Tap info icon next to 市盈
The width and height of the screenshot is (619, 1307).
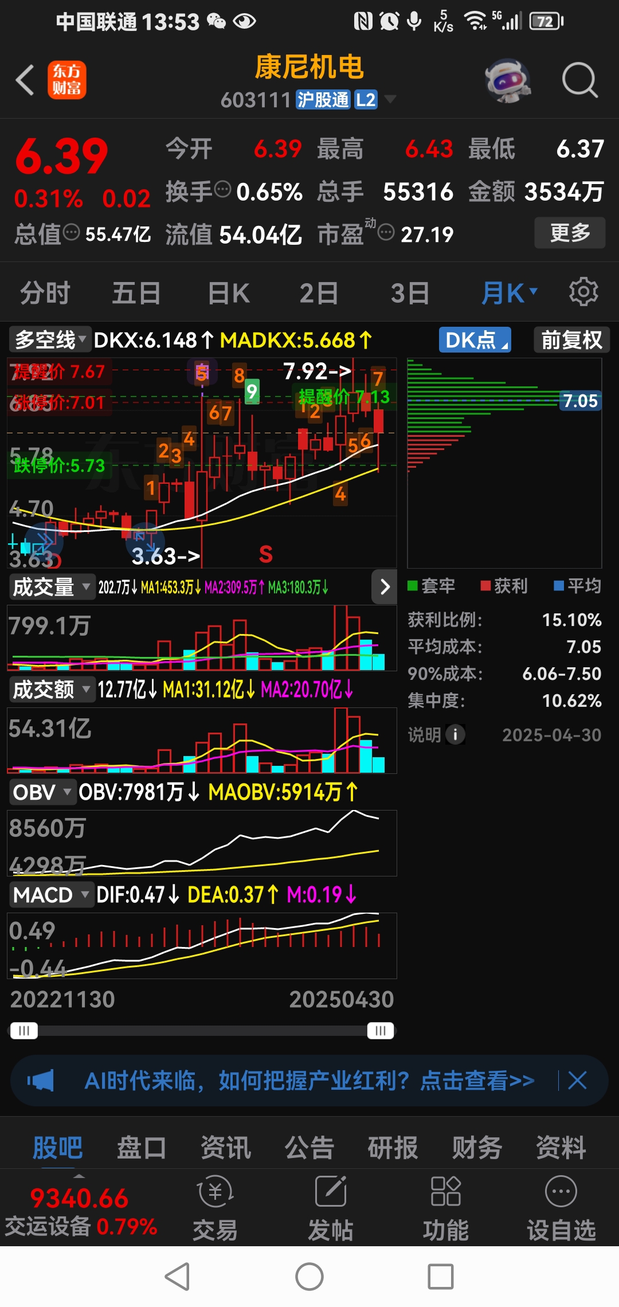386,233
